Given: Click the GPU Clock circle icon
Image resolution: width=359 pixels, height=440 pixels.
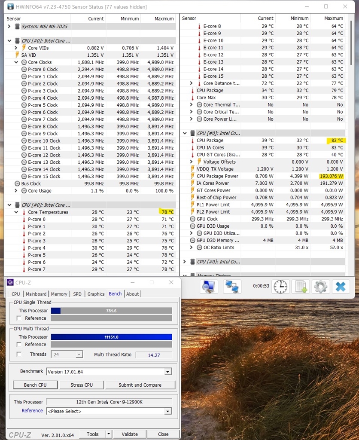Looking at the screenshot, I should click(x=193, y=219).
